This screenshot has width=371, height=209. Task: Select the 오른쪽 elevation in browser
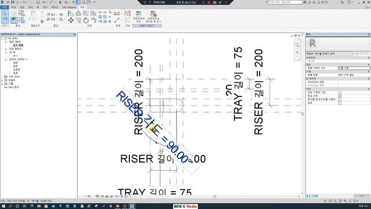pos(17,70)
